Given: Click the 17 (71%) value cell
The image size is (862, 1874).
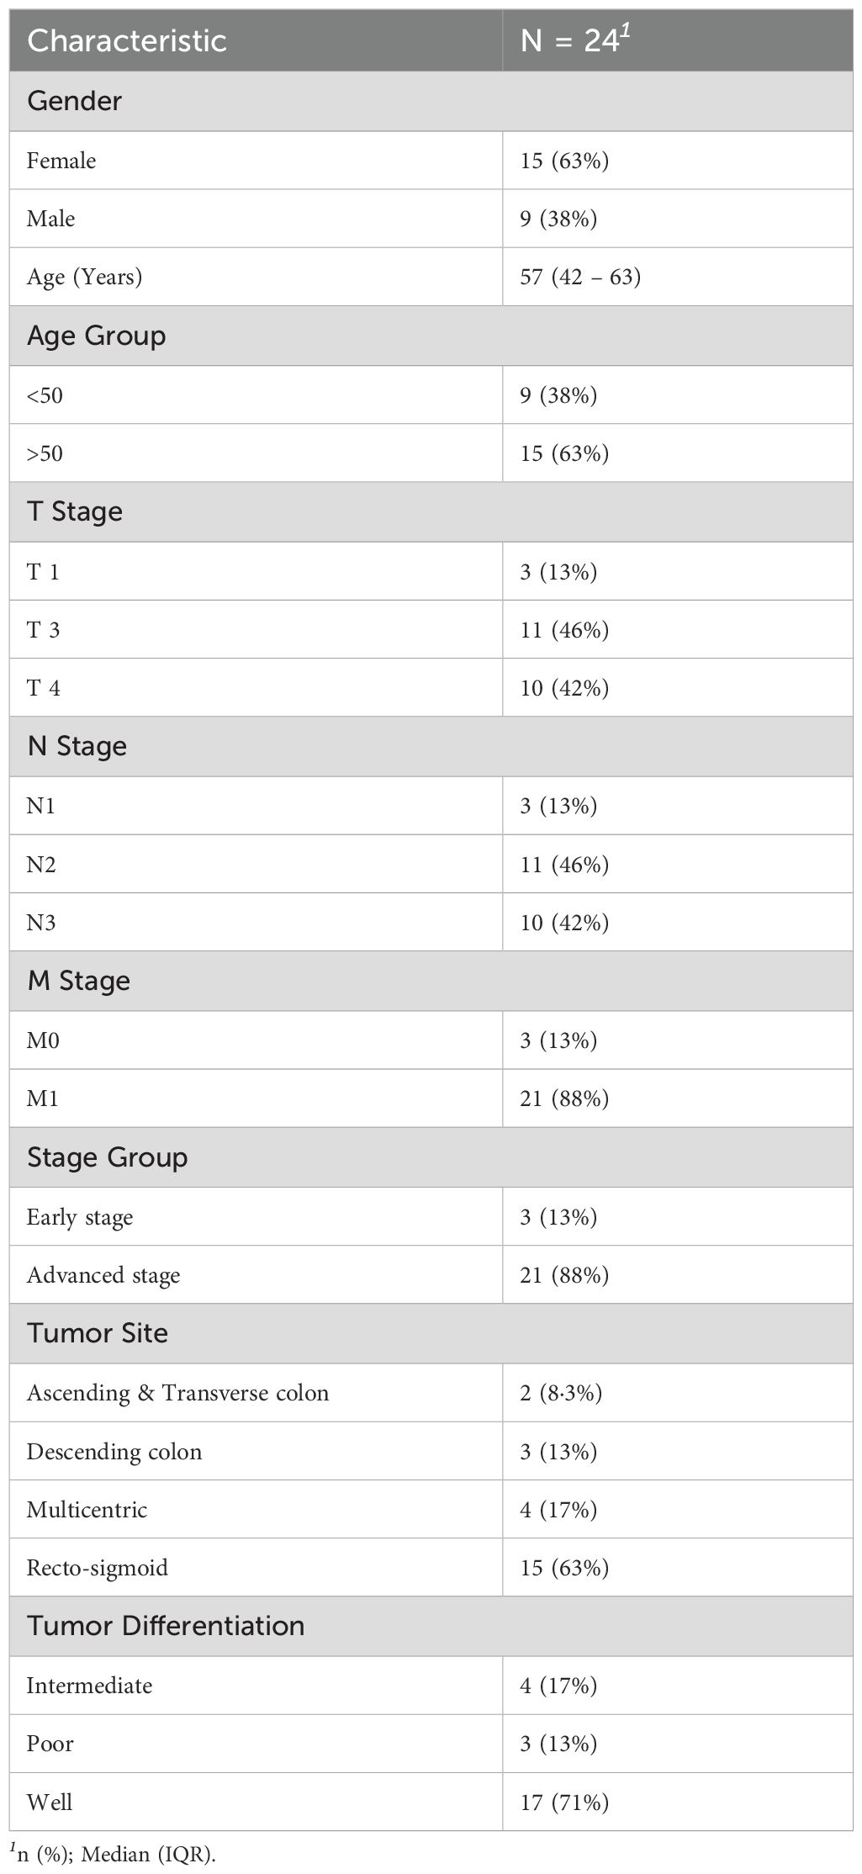Looking at the screenshot, I should coord(564,1803).
